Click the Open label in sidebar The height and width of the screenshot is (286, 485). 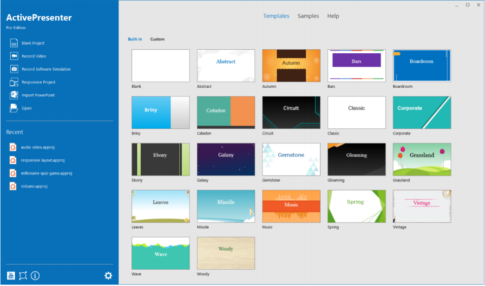pos(26,108)
